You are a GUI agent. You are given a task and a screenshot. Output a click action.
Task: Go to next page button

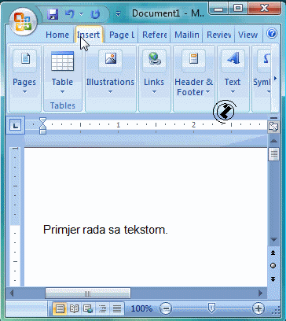pos(273,279)
